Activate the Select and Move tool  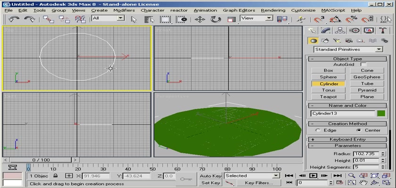[200, 19]
